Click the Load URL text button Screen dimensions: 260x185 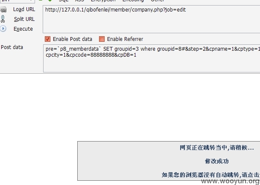coord(24,9)
